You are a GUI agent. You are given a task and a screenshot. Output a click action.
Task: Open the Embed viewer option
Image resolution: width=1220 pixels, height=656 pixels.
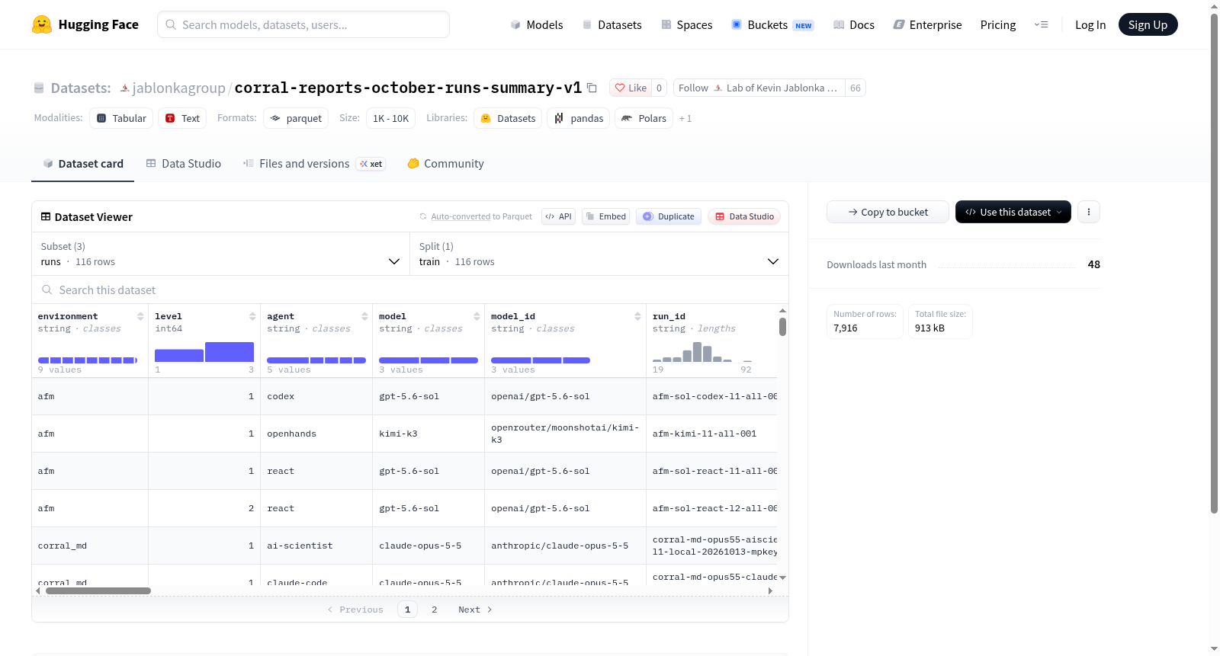point(605,216)
